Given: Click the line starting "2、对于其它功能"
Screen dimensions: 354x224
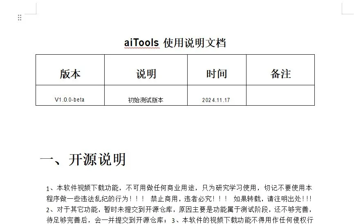Looking at the screenshot, I should (x=179, y=210).
